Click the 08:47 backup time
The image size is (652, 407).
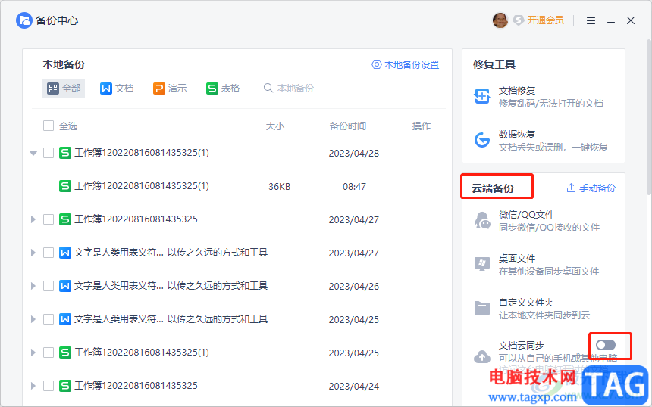pyautogui.click(x=354, y=187)
